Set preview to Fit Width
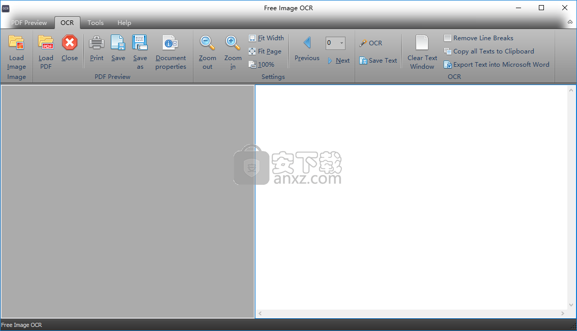 point(267,38)
